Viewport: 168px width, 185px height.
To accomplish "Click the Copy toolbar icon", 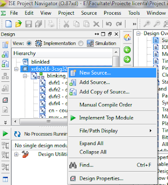I will pyautogui.click(x=76, y=24).
